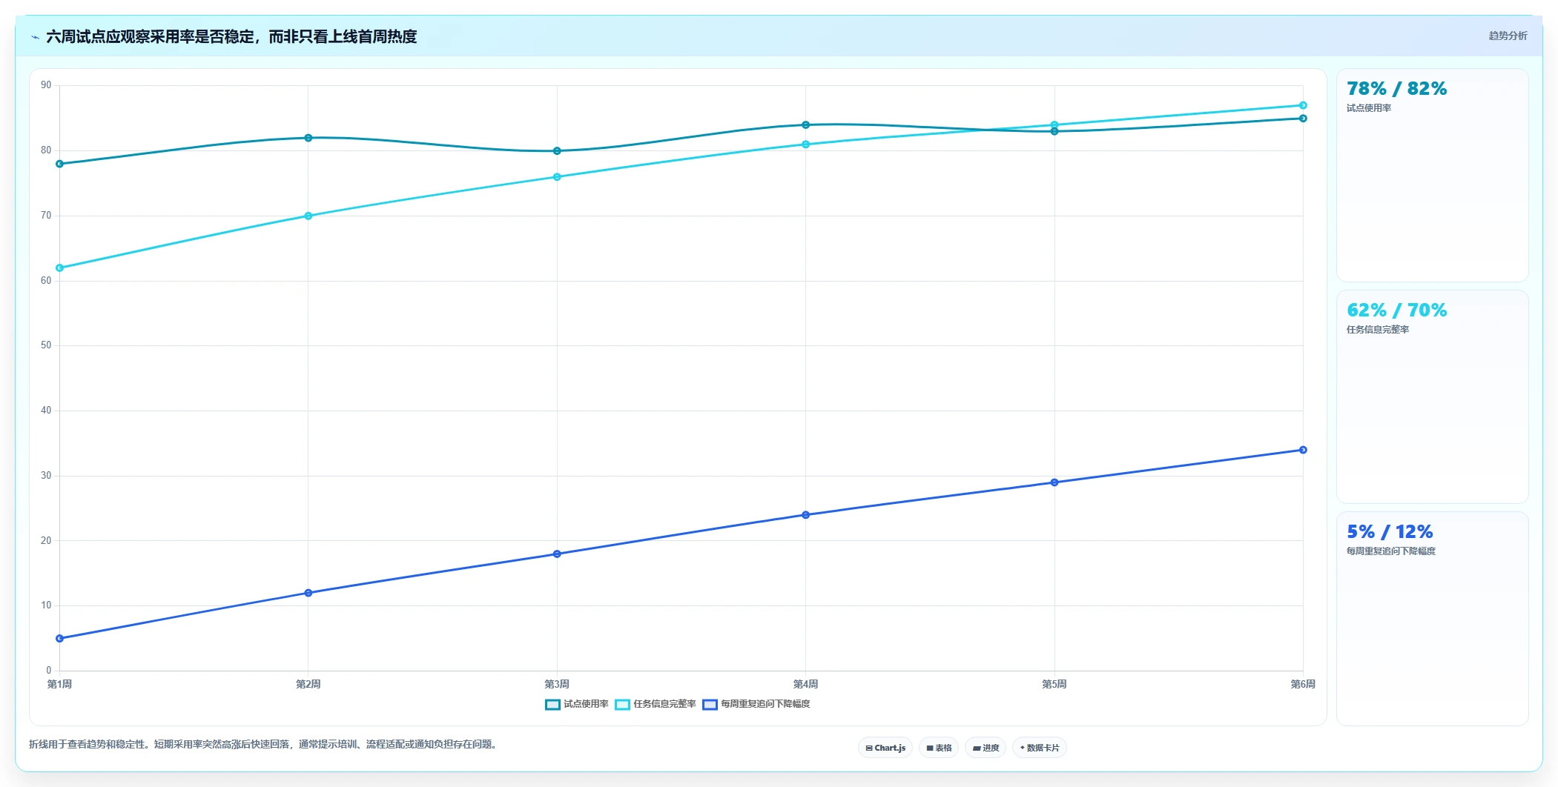
Task: Click the 第2周 x-axis label
Action: pyautogui.click(x=308, y=684)
